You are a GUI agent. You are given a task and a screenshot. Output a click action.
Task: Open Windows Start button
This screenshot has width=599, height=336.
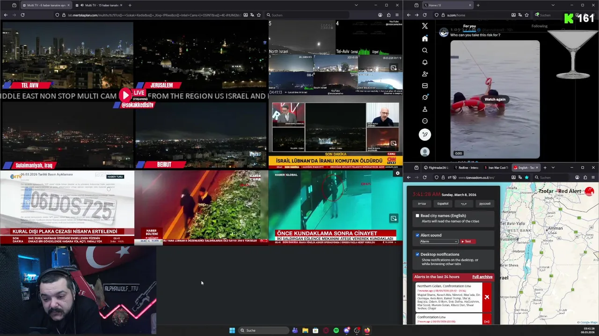point(232,330)
